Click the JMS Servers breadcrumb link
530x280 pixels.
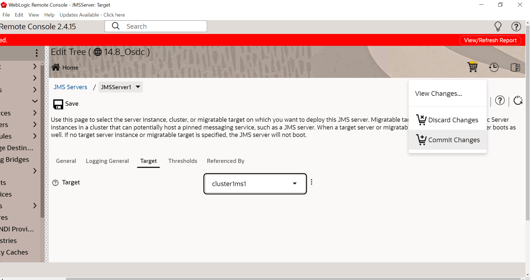(x=70, y=87)
